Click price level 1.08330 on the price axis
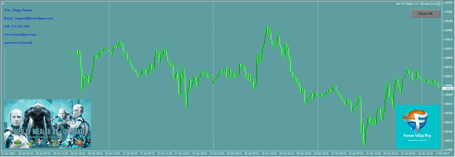Screen dimensions: 455x157 (x=448, y=113)
